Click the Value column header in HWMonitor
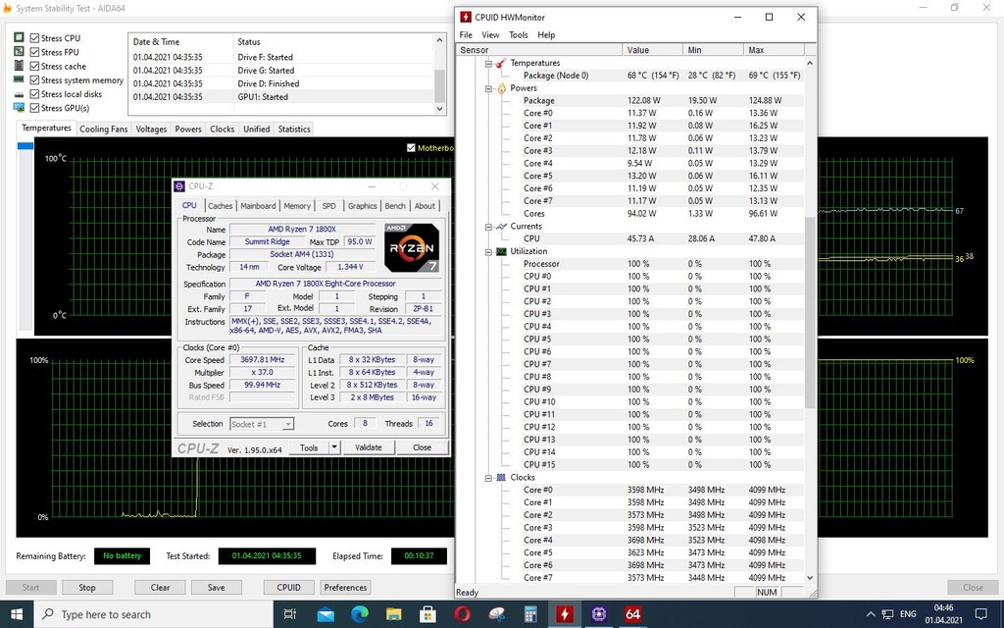1004x628 pixels. (652, 50)
